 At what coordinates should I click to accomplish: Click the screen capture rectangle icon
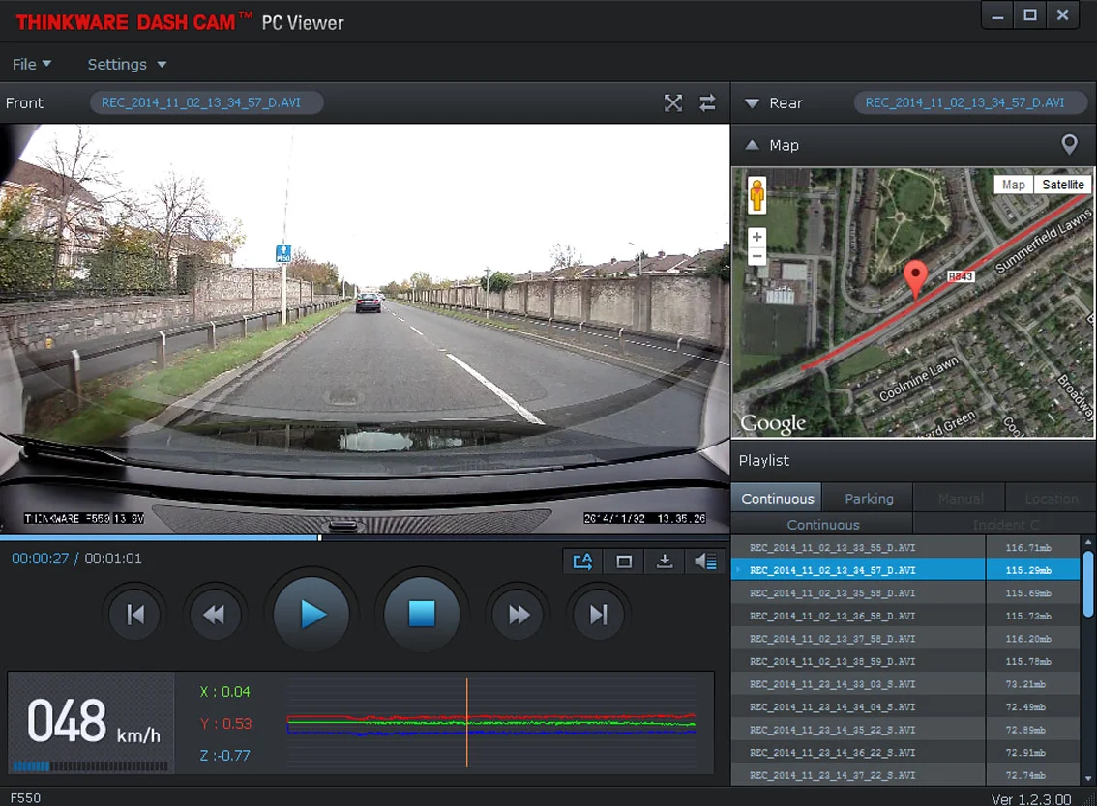tap(624, 561)
